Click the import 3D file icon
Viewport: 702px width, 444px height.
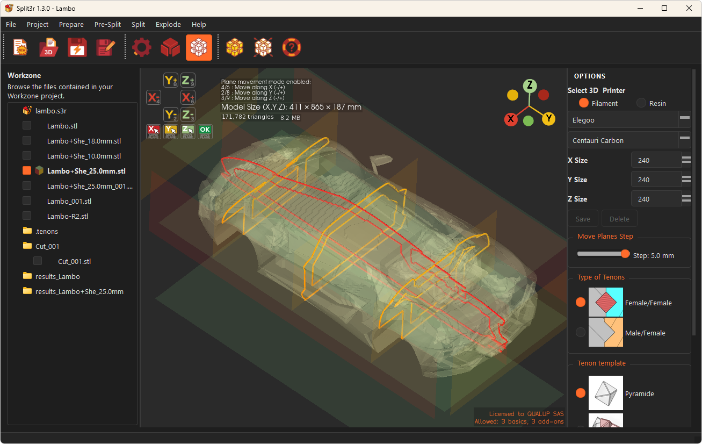pos(49,48)
